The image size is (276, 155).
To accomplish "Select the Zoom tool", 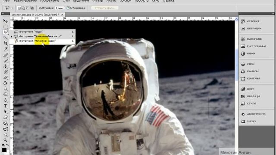I will click(x=6, y=140).
